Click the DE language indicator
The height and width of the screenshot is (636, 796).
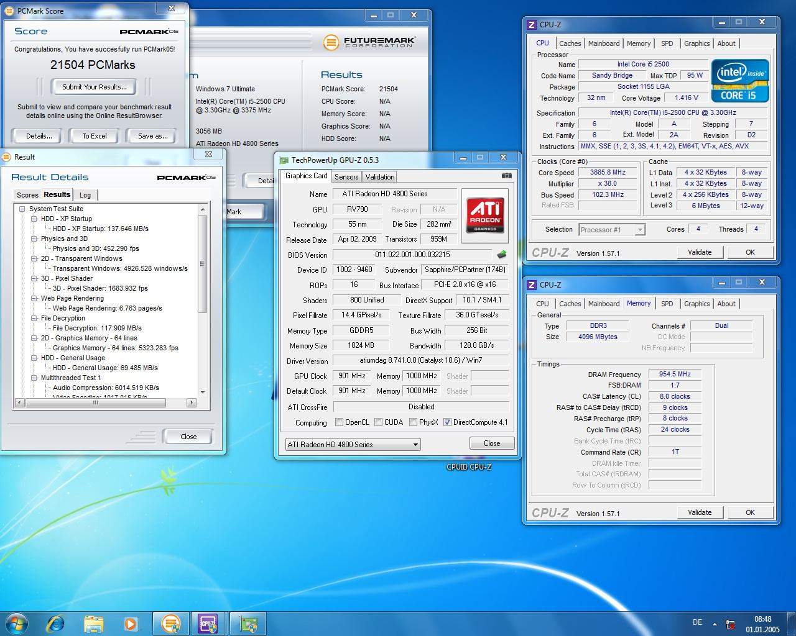(697, 622)
